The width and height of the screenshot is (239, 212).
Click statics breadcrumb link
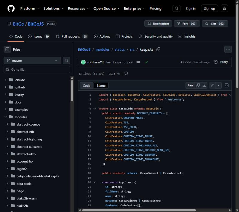(x=120, y=49)
